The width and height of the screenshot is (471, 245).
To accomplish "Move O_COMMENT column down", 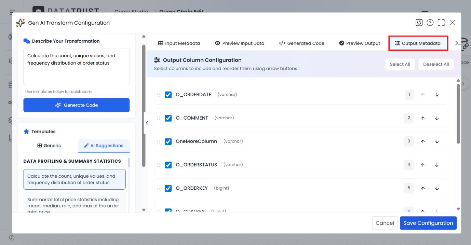I will tap(437, 118).
